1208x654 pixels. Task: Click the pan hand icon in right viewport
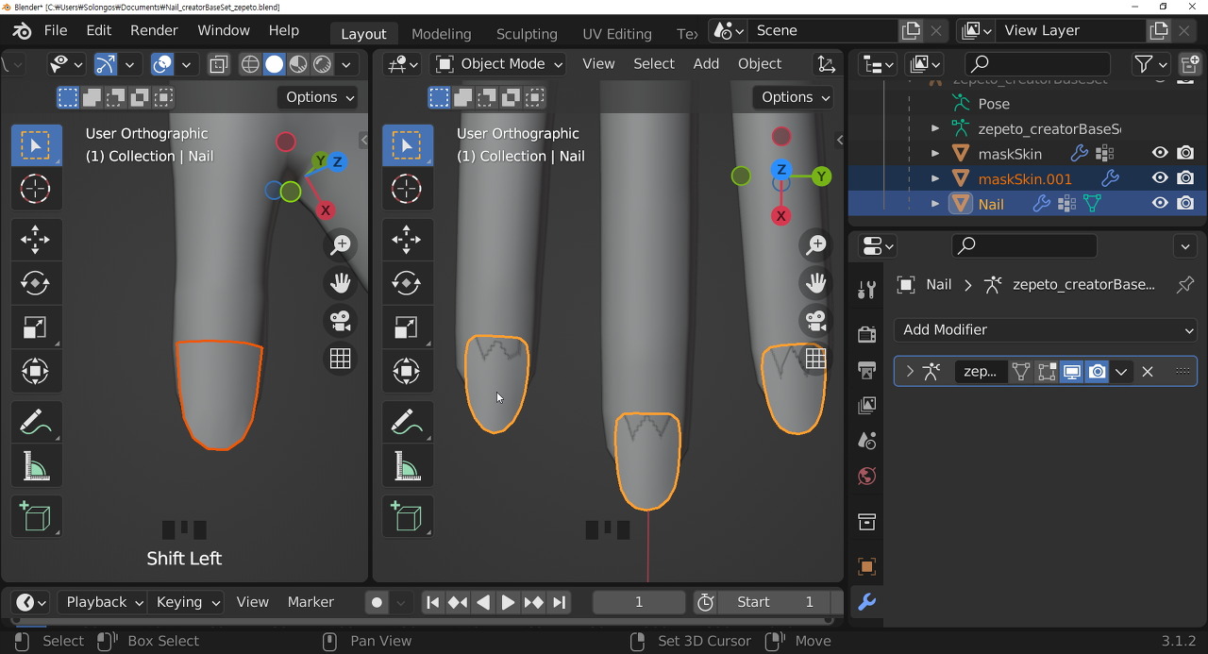[816, 283]
